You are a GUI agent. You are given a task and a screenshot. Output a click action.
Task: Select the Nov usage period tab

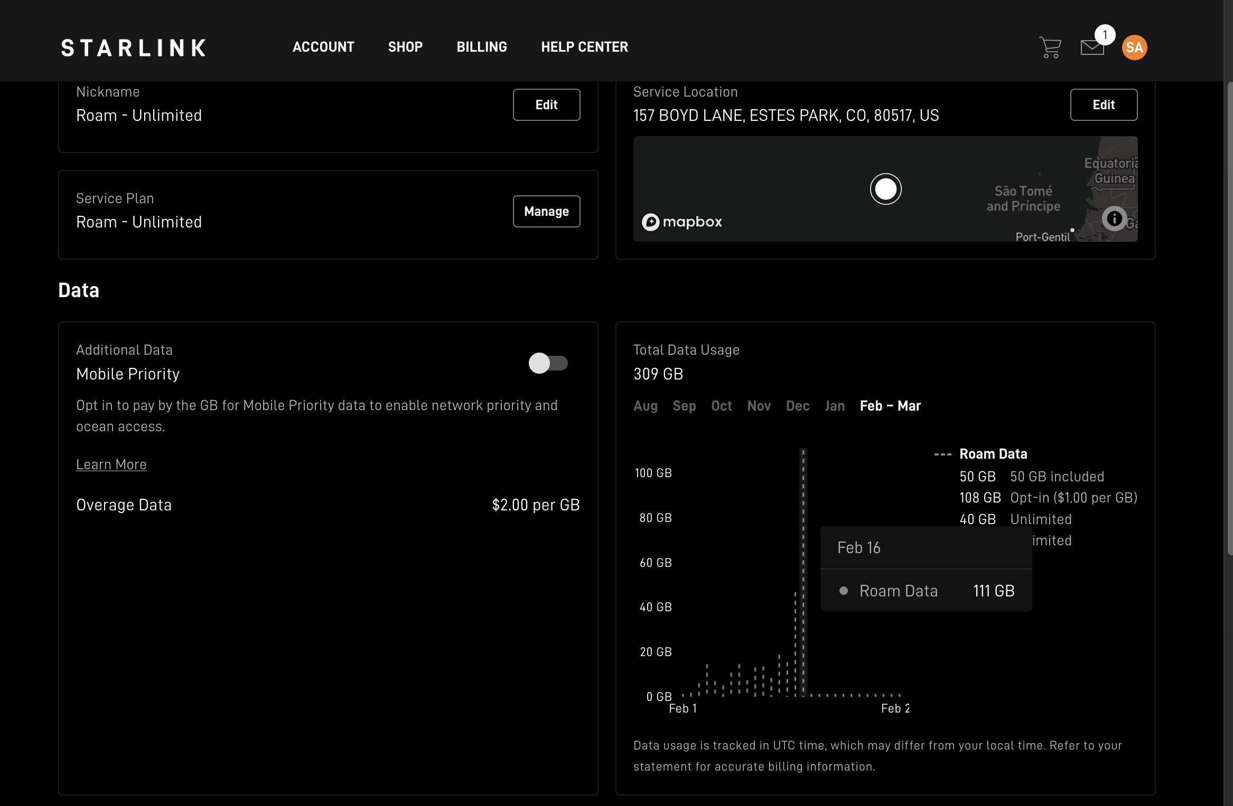(759, 406)
